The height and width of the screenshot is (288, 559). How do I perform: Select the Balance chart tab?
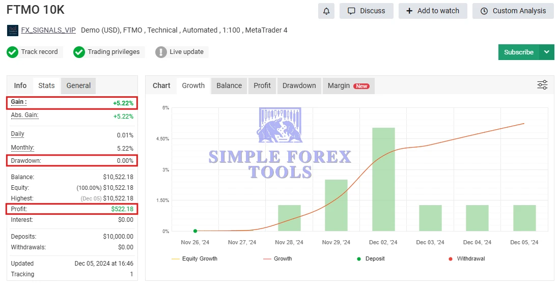229,85
